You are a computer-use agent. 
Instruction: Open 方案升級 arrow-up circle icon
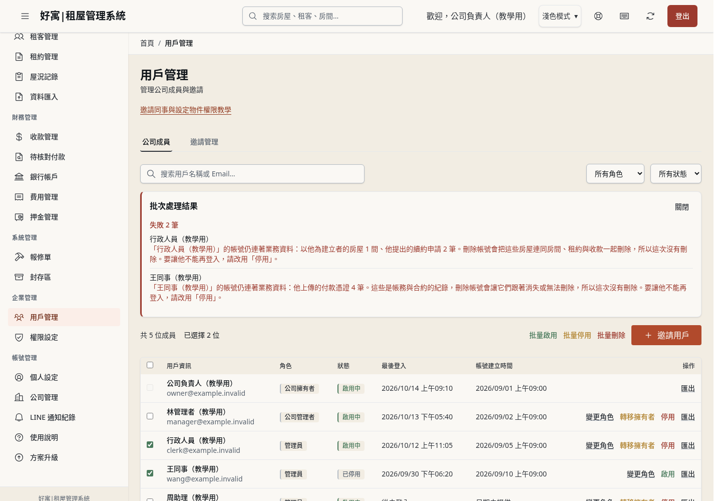tap(19, 457)
